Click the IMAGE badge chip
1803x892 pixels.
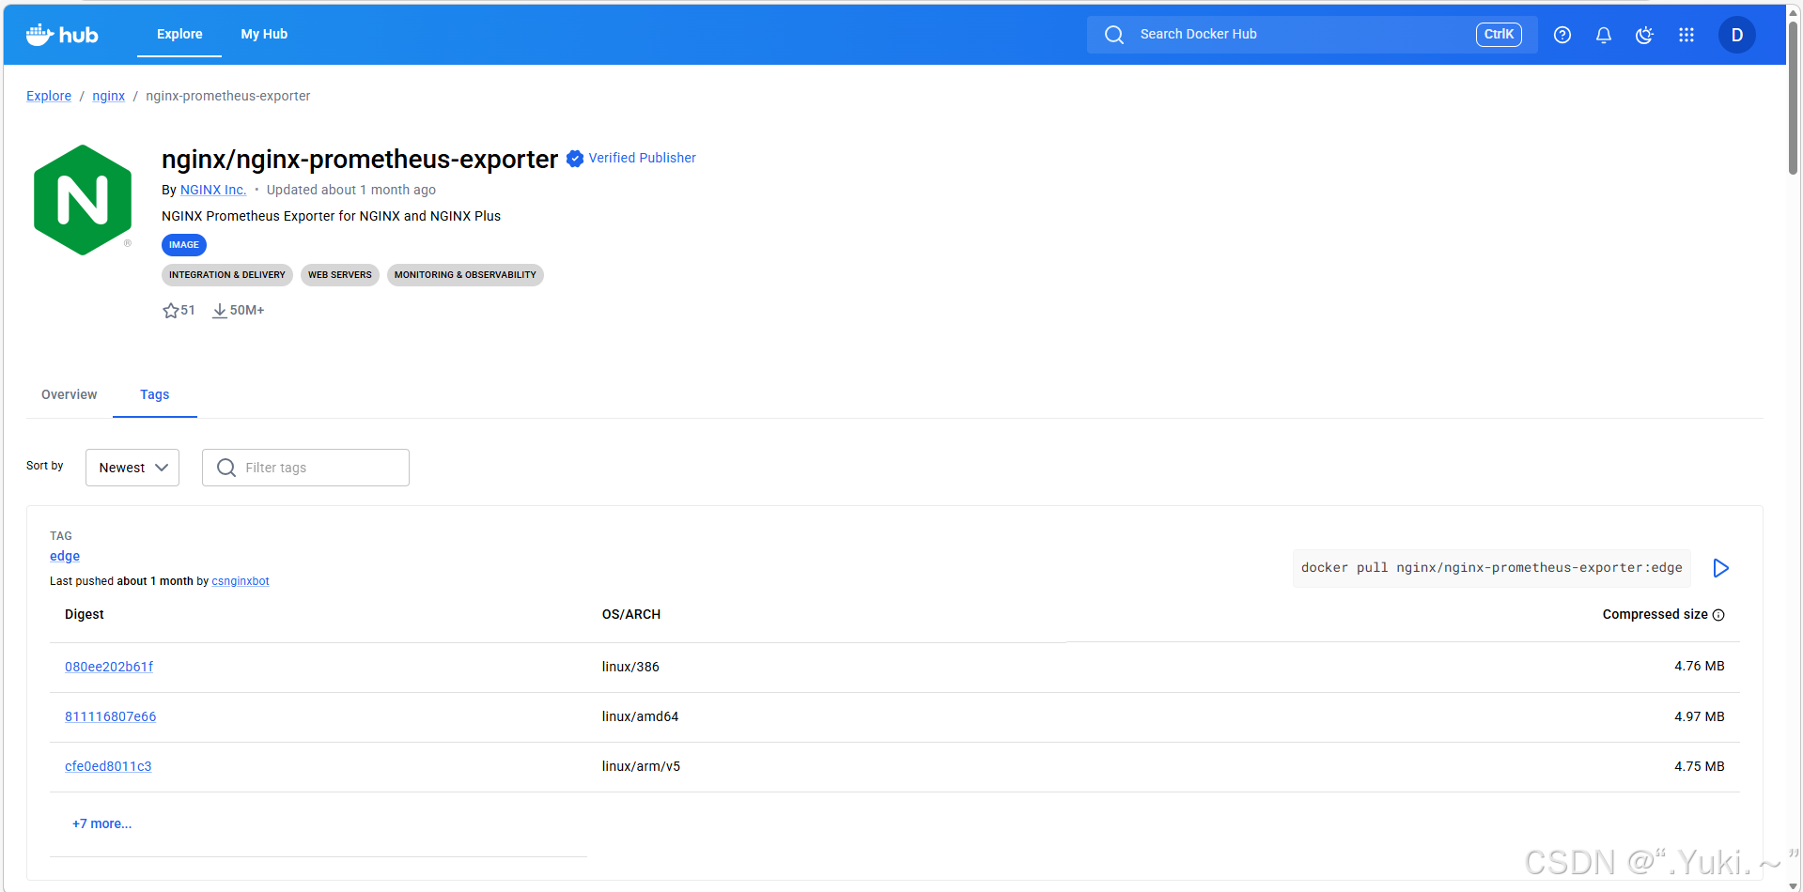click(x=184, y=245)
